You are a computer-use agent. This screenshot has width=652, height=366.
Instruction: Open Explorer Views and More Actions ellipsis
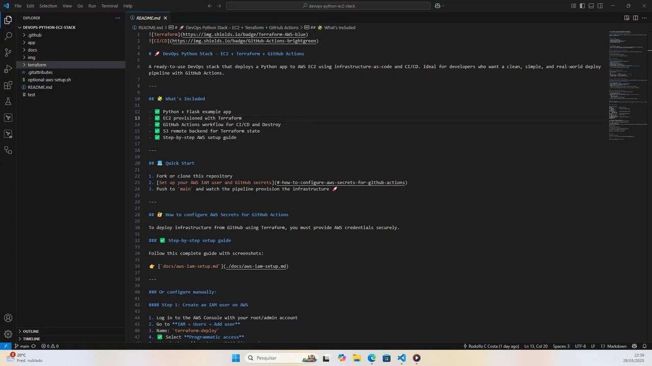(118, 18)
